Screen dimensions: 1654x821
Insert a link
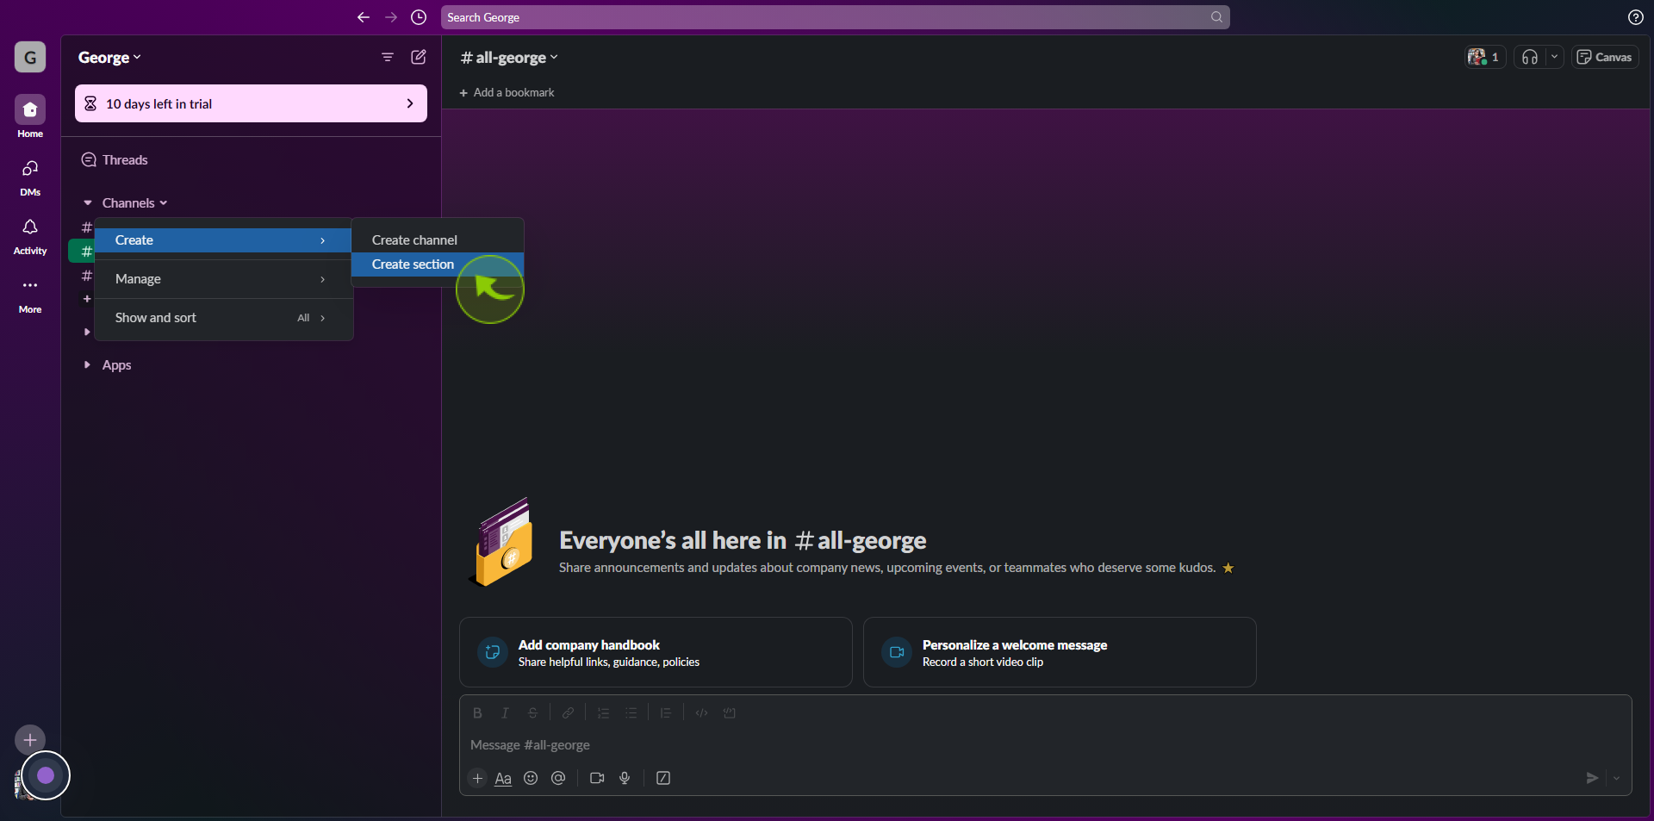(568, 713)
